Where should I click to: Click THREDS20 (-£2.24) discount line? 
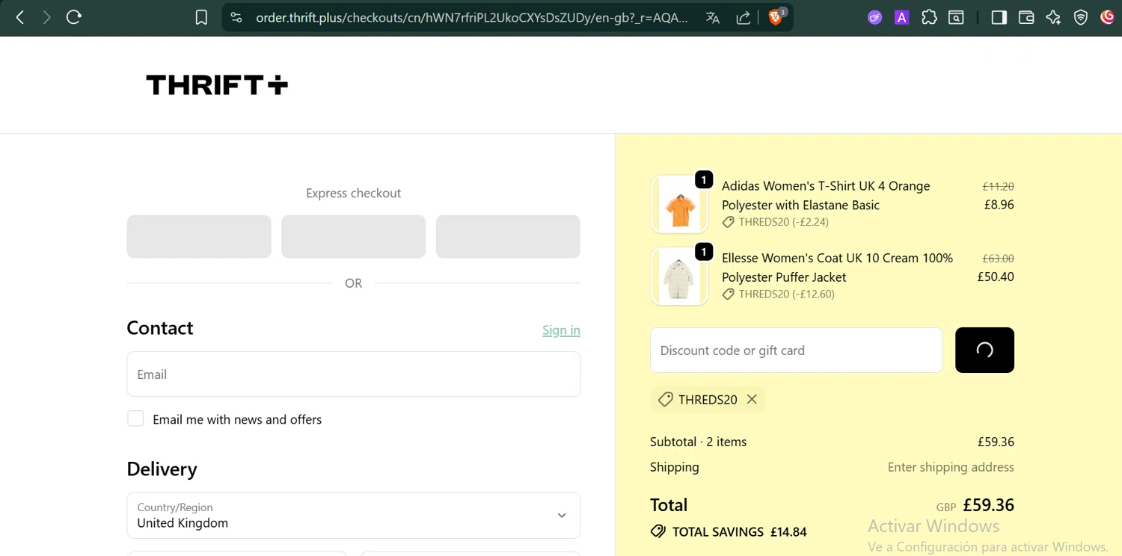tap(776, 222)
